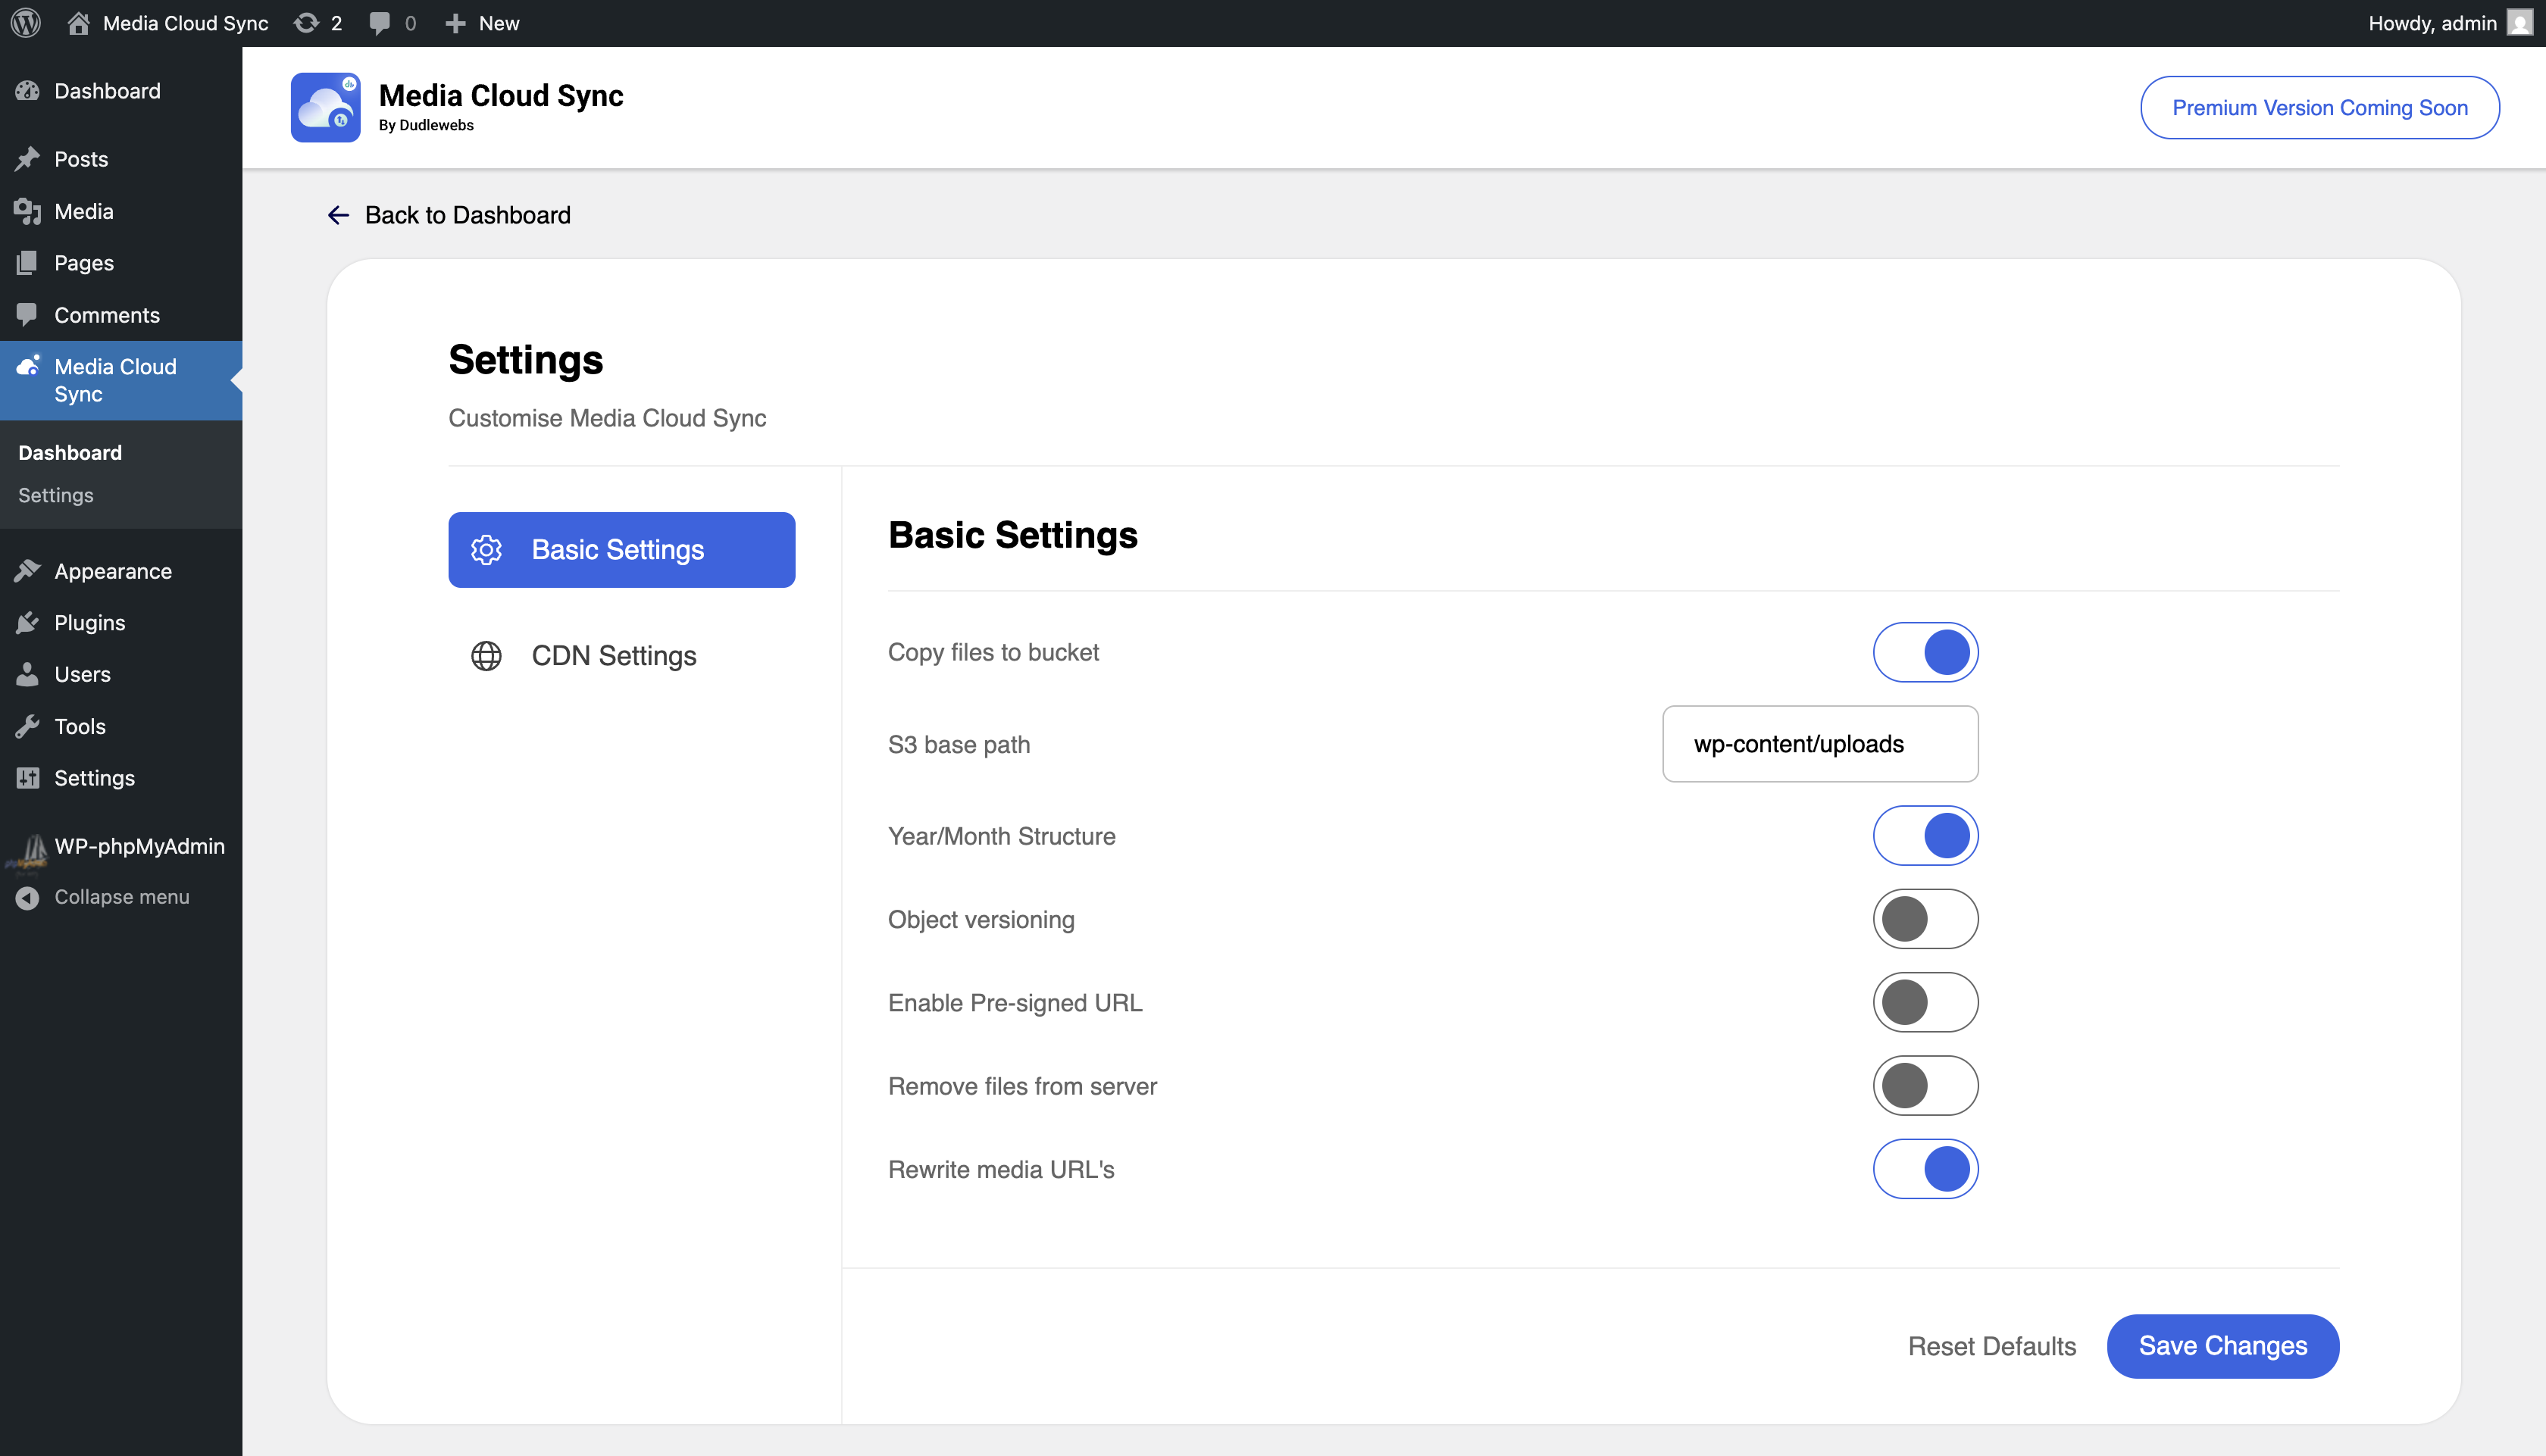Screen dimensions: 2546x1456
Task: Click the Posts pin icon
Action: (x=27, y=159)
